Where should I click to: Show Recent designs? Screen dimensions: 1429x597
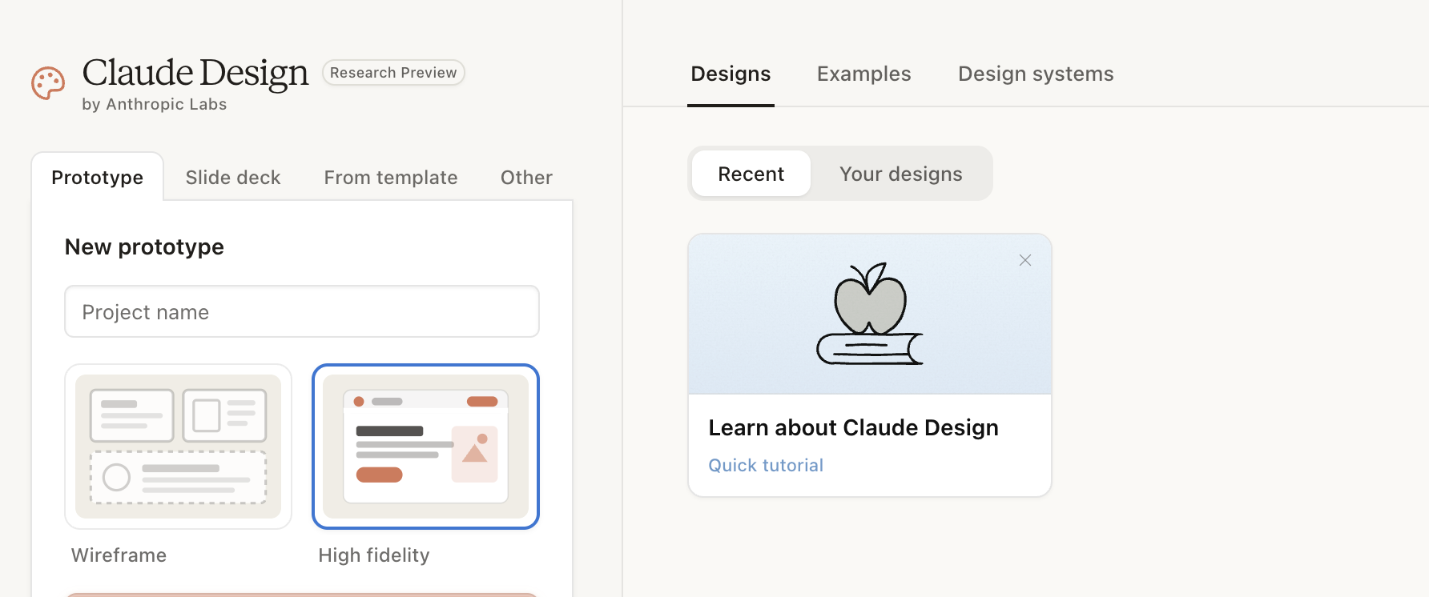(x=751, y=174)
